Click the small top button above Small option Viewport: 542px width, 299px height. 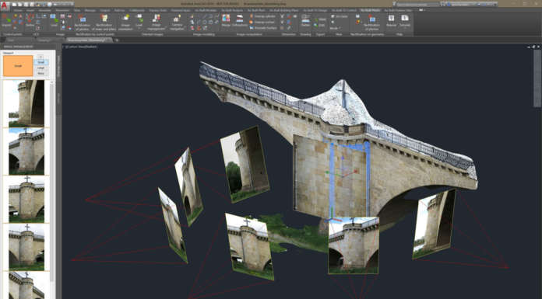tap(40, 57)
